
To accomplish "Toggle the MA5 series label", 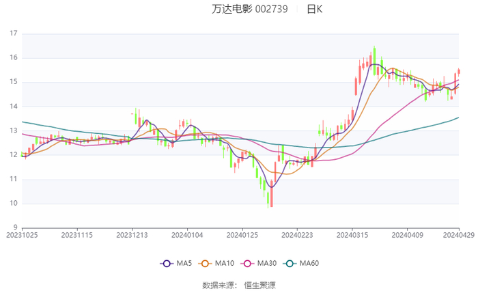I will click(x=184, y=264).
